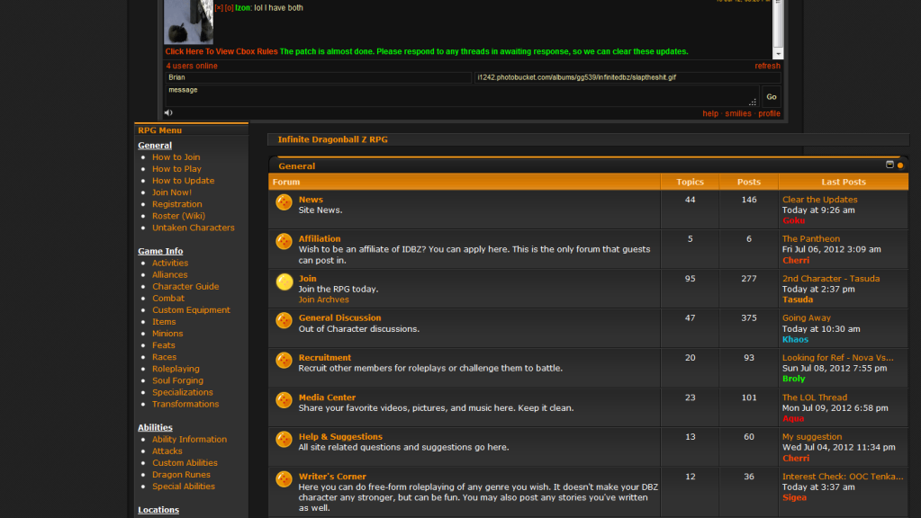Image resolution: width=921 pixels, height=518 pixels.
Task: Click the Recruitment forum dragon ball icon
Action: pyautogui.click(x=284, y=361)
